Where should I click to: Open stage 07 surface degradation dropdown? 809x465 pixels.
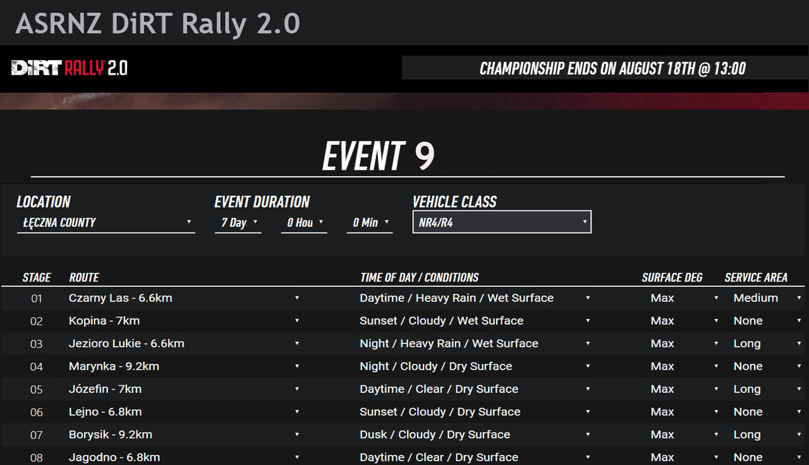(x=684, y=435)
